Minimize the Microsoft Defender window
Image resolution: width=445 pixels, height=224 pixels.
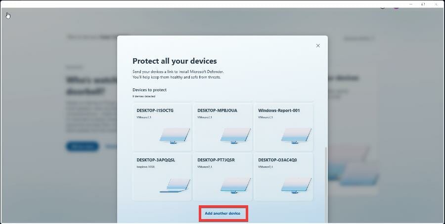click(411, 4)
